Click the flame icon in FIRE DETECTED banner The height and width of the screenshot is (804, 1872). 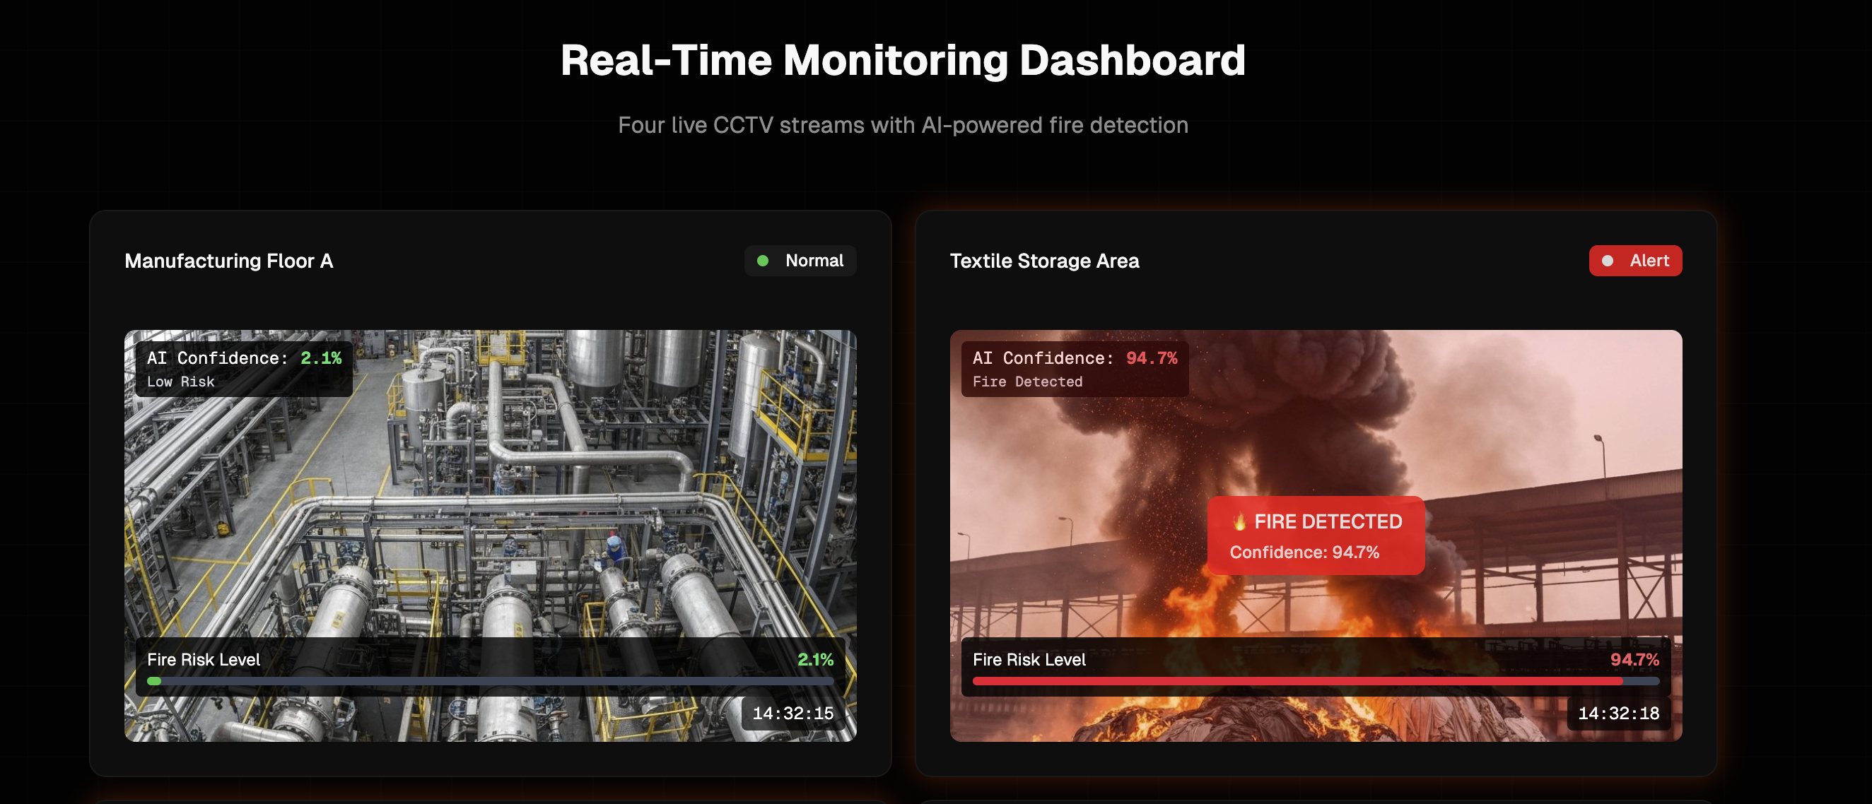(1240, 521)
